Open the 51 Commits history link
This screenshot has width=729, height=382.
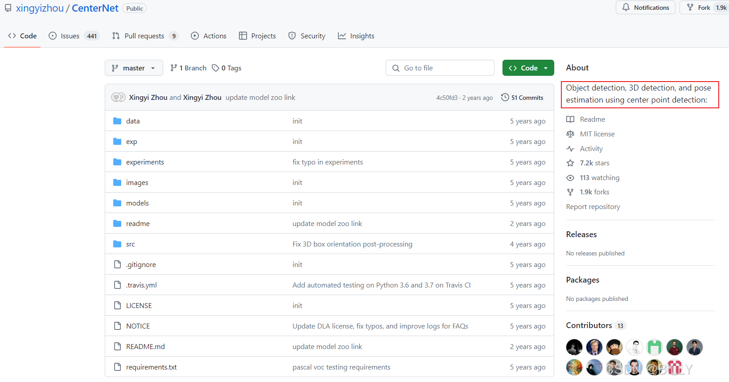[x=522, y=97]
